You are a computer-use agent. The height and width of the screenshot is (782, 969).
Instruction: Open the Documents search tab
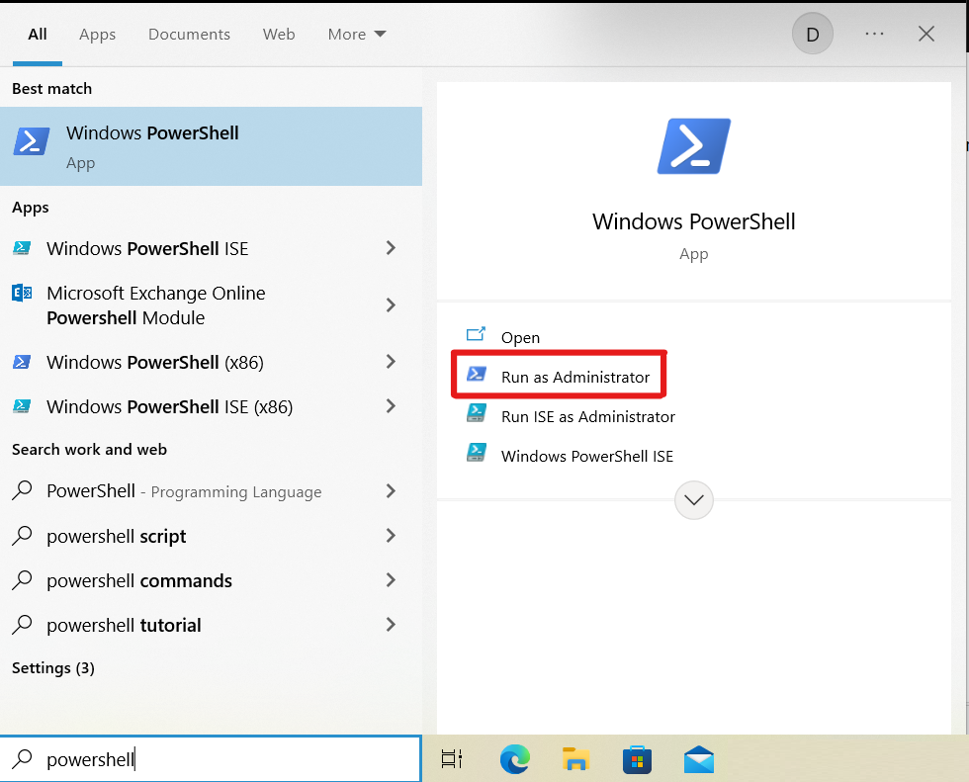[x=189, y=35]
